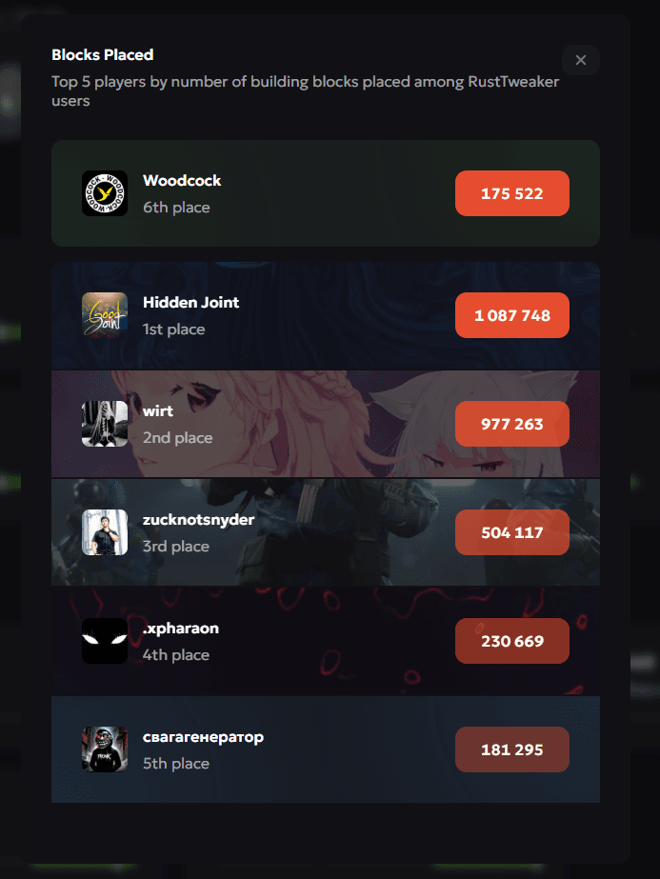Click the Blocks Placed heading
The image size is (660, 879).
[x=103, y=54]
